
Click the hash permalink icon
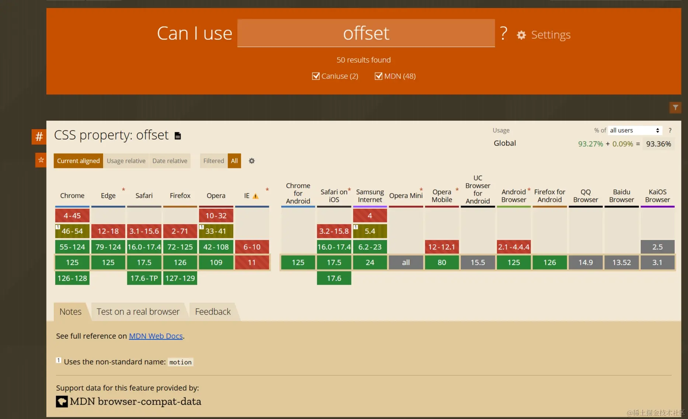coord(39,137)
